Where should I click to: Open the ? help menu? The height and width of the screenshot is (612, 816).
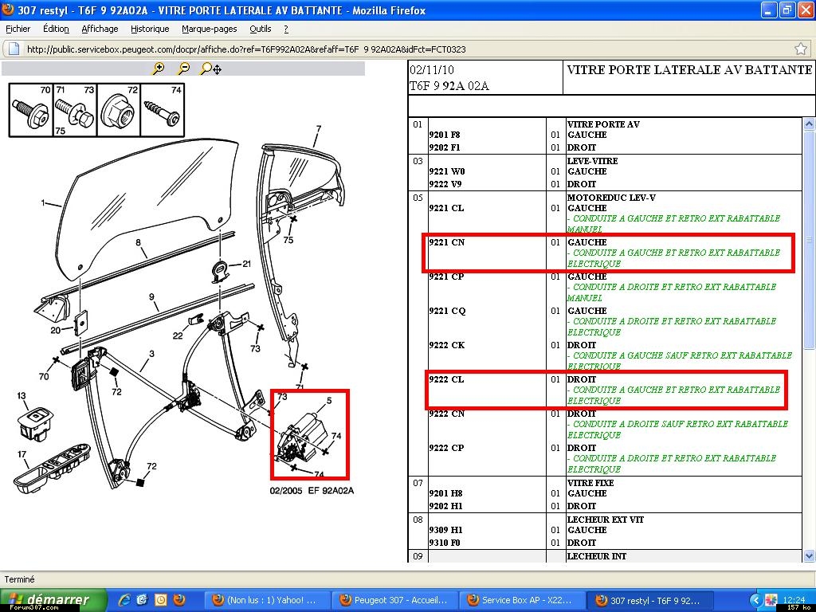pos(286,29)
